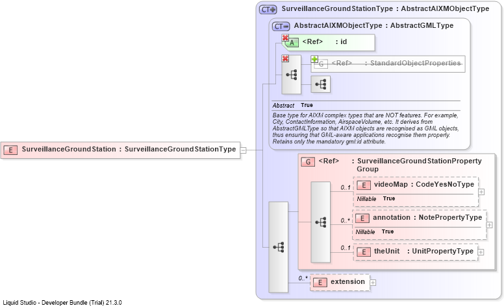Click the CT icon of AbstractAIXMObjectType

click(281, 27)
